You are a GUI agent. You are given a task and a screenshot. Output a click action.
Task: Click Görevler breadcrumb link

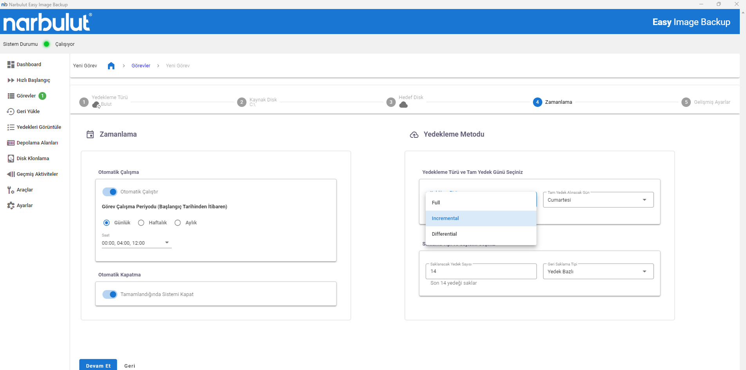(x=141, y=66)
